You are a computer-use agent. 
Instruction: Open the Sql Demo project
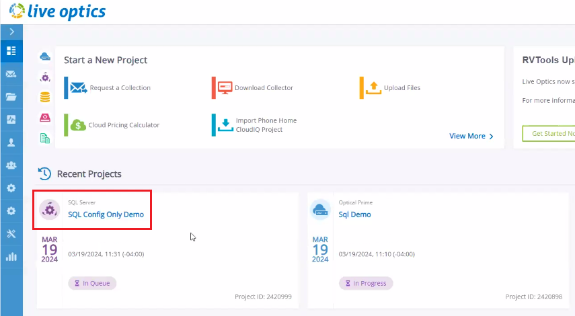click(354, 214)
